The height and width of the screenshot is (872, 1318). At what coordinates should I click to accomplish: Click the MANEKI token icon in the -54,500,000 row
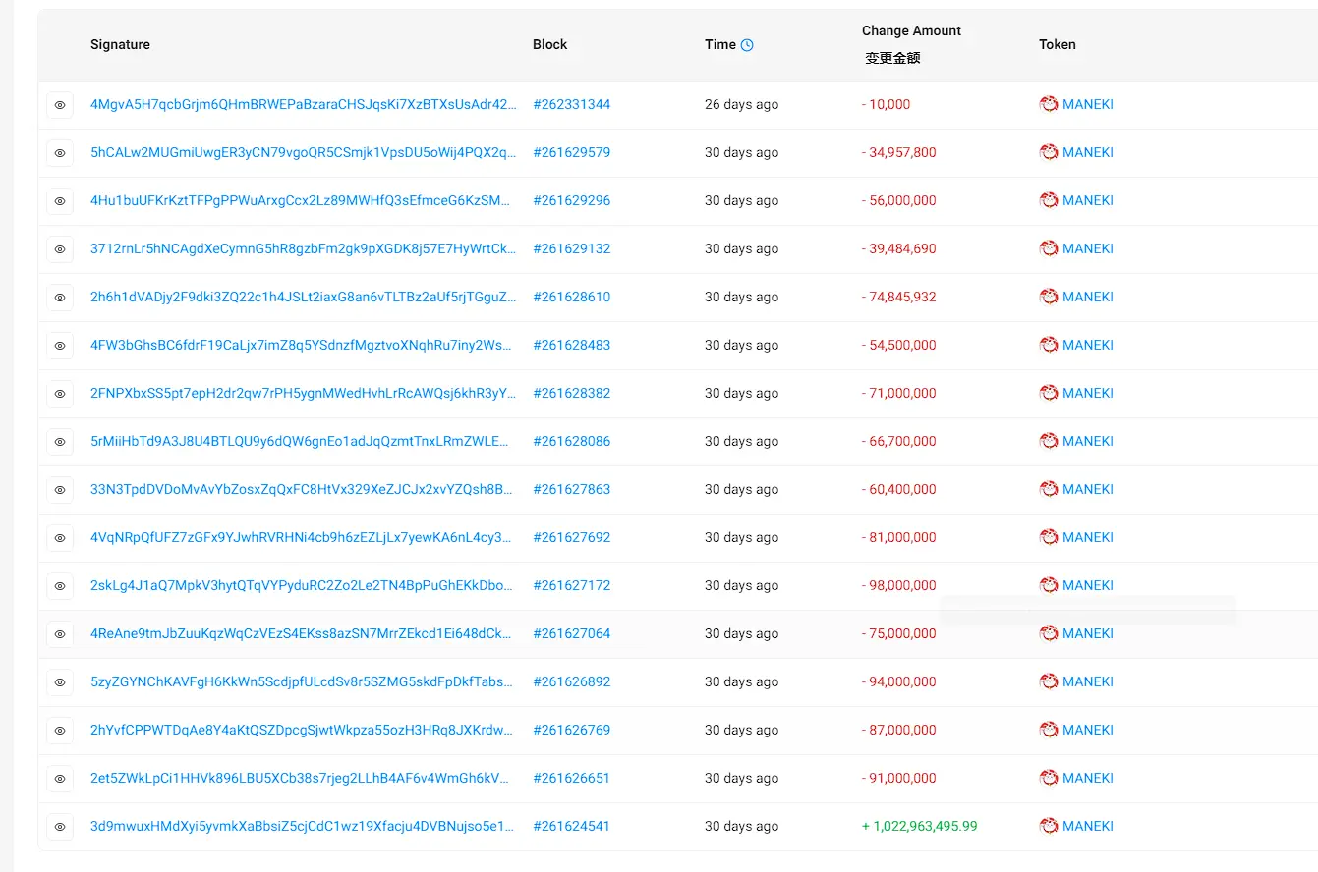tap(1049, 345)
